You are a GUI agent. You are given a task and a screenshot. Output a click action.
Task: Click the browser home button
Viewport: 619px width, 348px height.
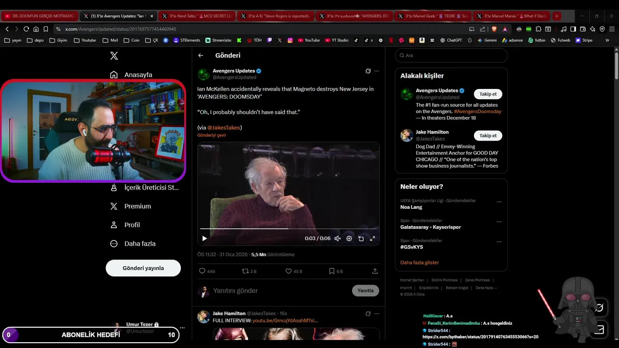(36, 29)
